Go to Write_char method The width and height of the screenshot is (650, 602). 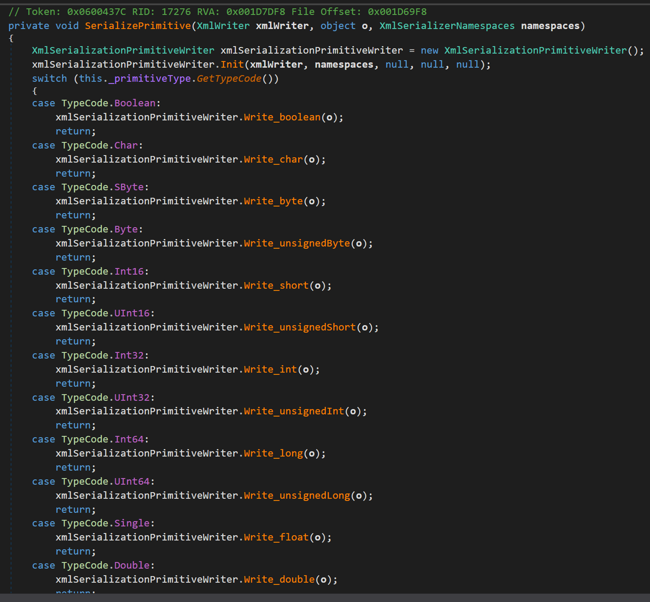click(x=274, y=159)
